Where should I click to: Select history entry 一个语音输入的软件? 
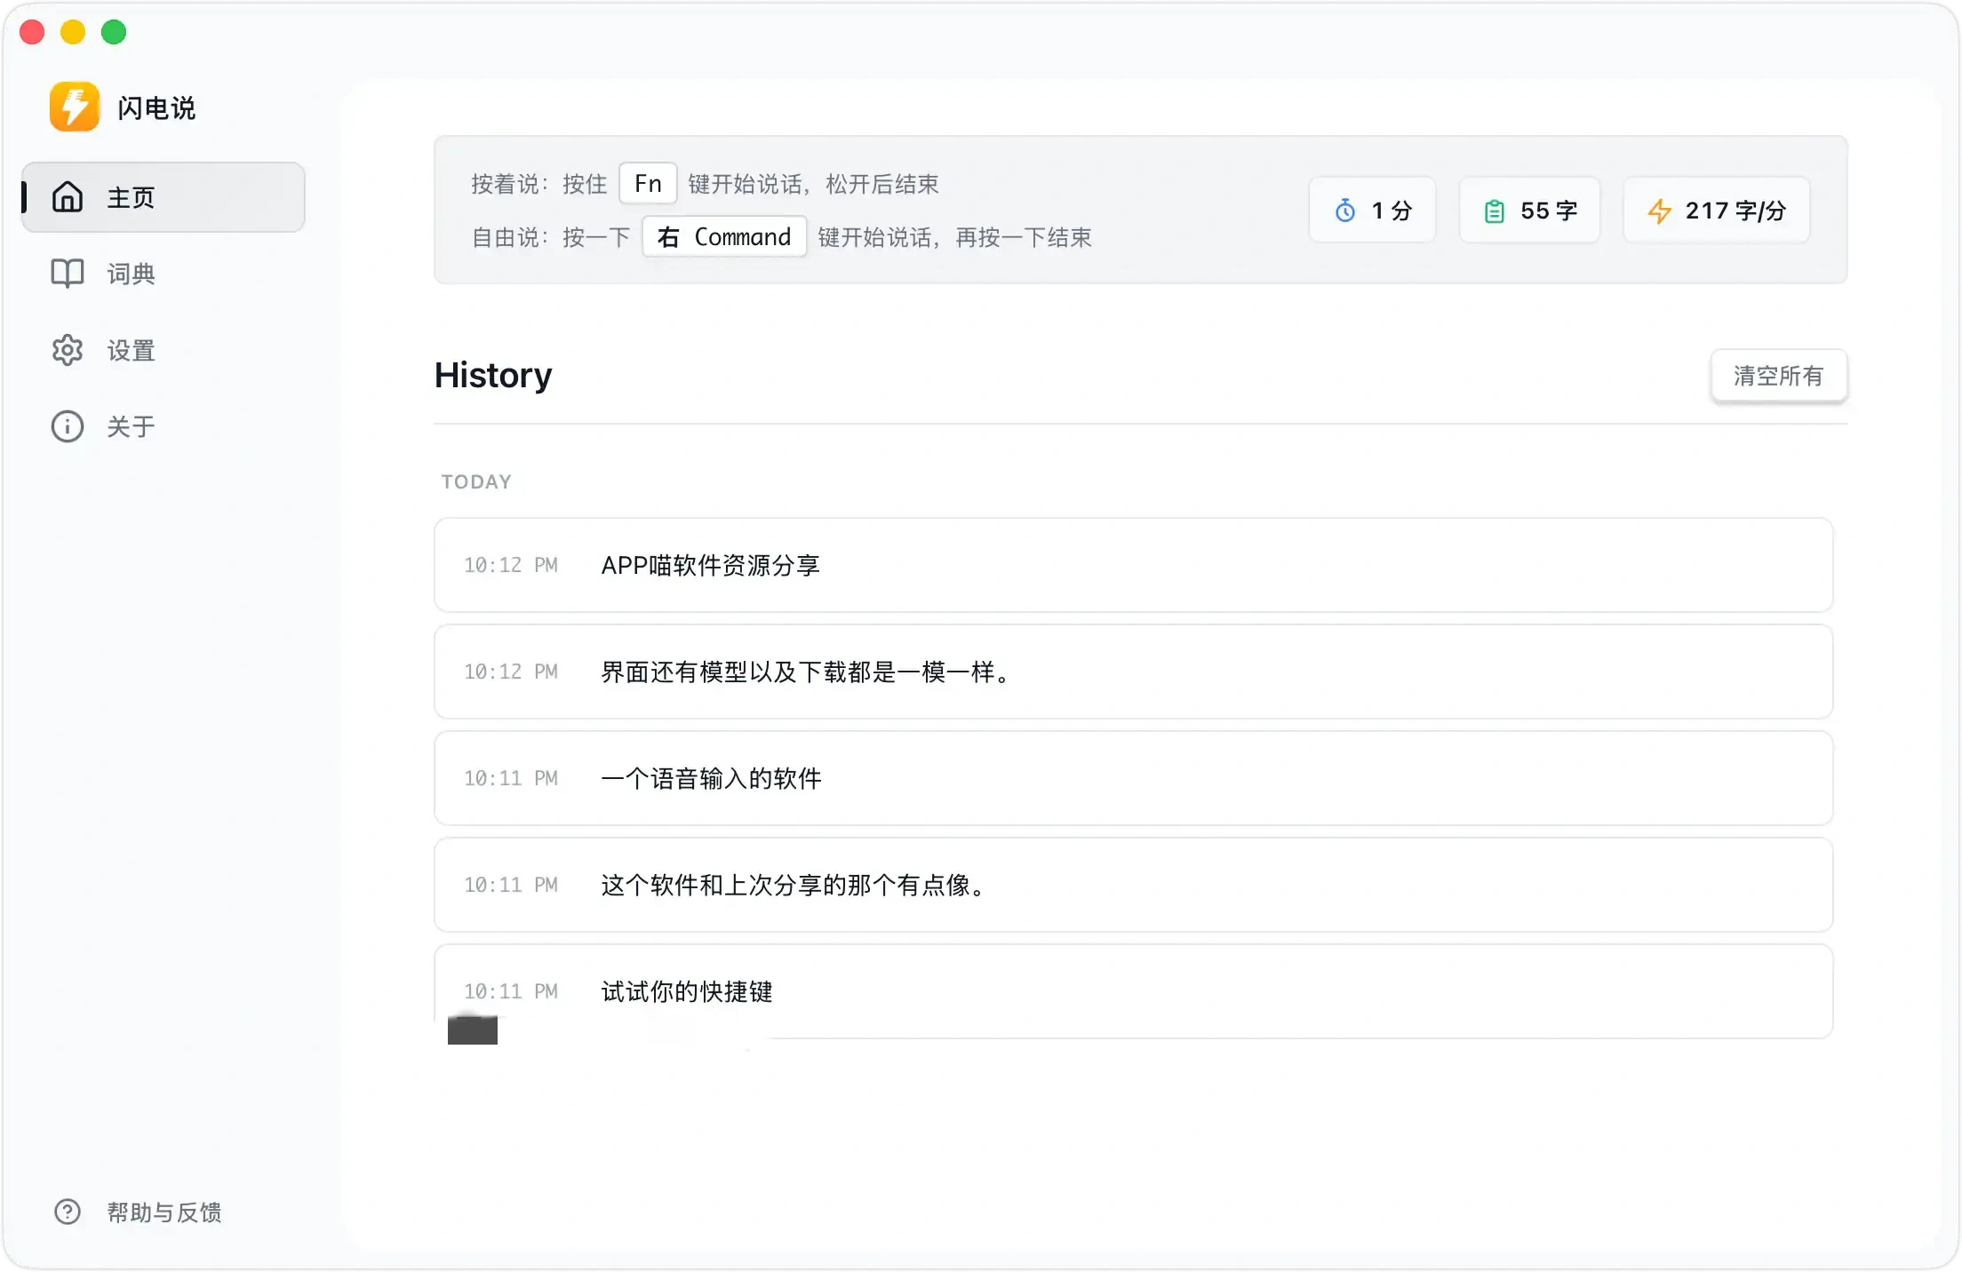(x=1134, y=778)
